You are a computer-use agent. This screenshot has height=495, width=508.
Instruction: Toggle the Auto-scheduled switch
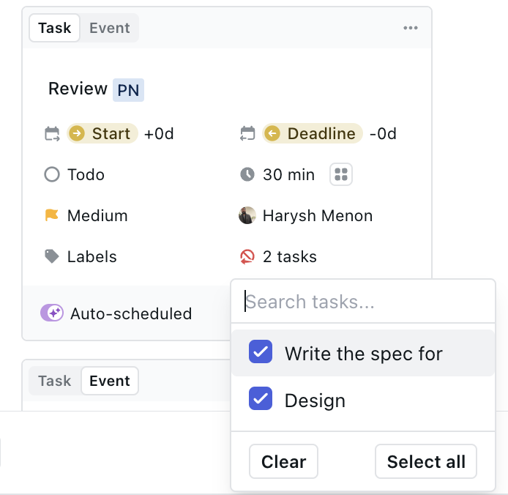(52, 313)
